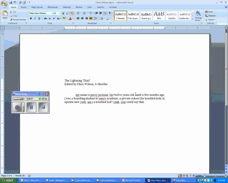Open Change Styles menu
228x183 pixels.
198,16
